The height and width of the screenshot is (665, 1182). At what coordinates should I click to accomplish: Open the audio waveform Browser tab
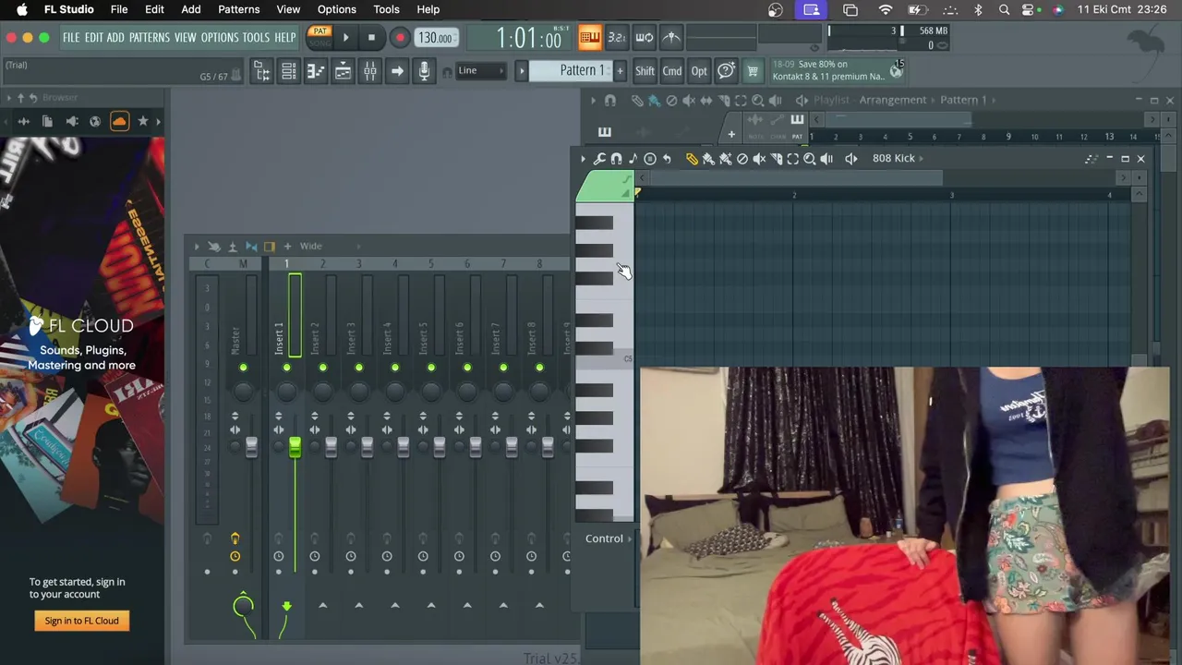click(x=24, y=121)
